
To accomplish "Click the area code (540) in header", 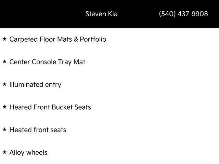I will click(167, 14).
